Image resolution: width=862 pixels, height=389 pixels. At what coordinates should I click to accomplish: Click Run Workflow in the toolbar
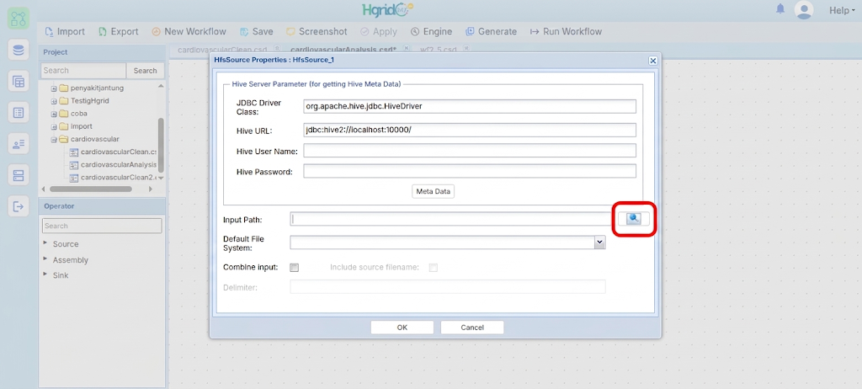point(567,31)
